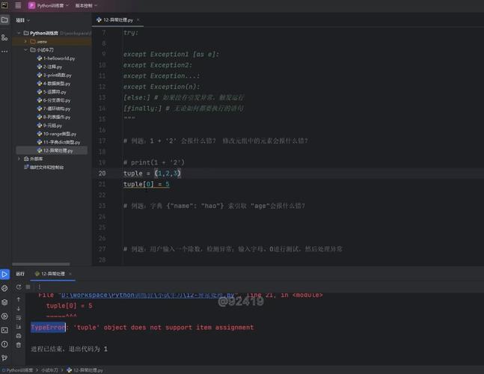Open Python训练营 project selector dropdown
The height and width of the screenshot is (374, 484).
(x=49, y=5)
